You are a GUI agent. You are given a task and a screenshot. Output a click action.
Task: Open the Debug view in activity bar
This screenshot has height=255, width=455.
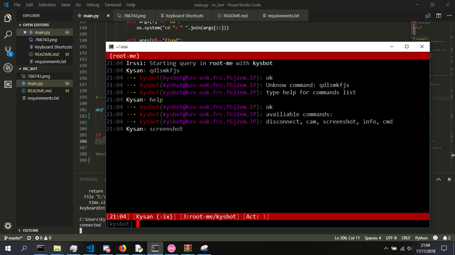point(8,68)
